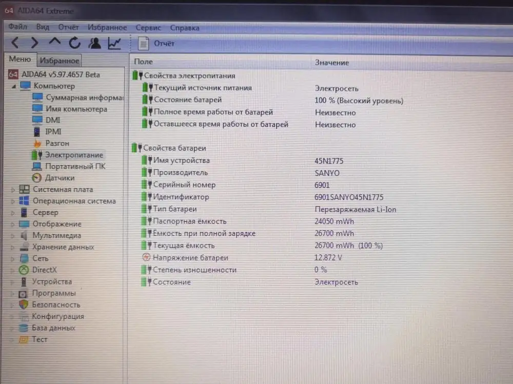Open the graph chart icon
Image resolution: width=513 pixels, height=384 pixels.
[114, 44]
